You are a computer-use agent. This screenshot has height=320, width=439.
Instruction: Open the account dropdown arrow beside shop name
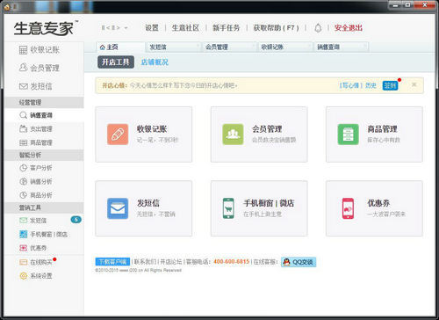click(126, 28)
